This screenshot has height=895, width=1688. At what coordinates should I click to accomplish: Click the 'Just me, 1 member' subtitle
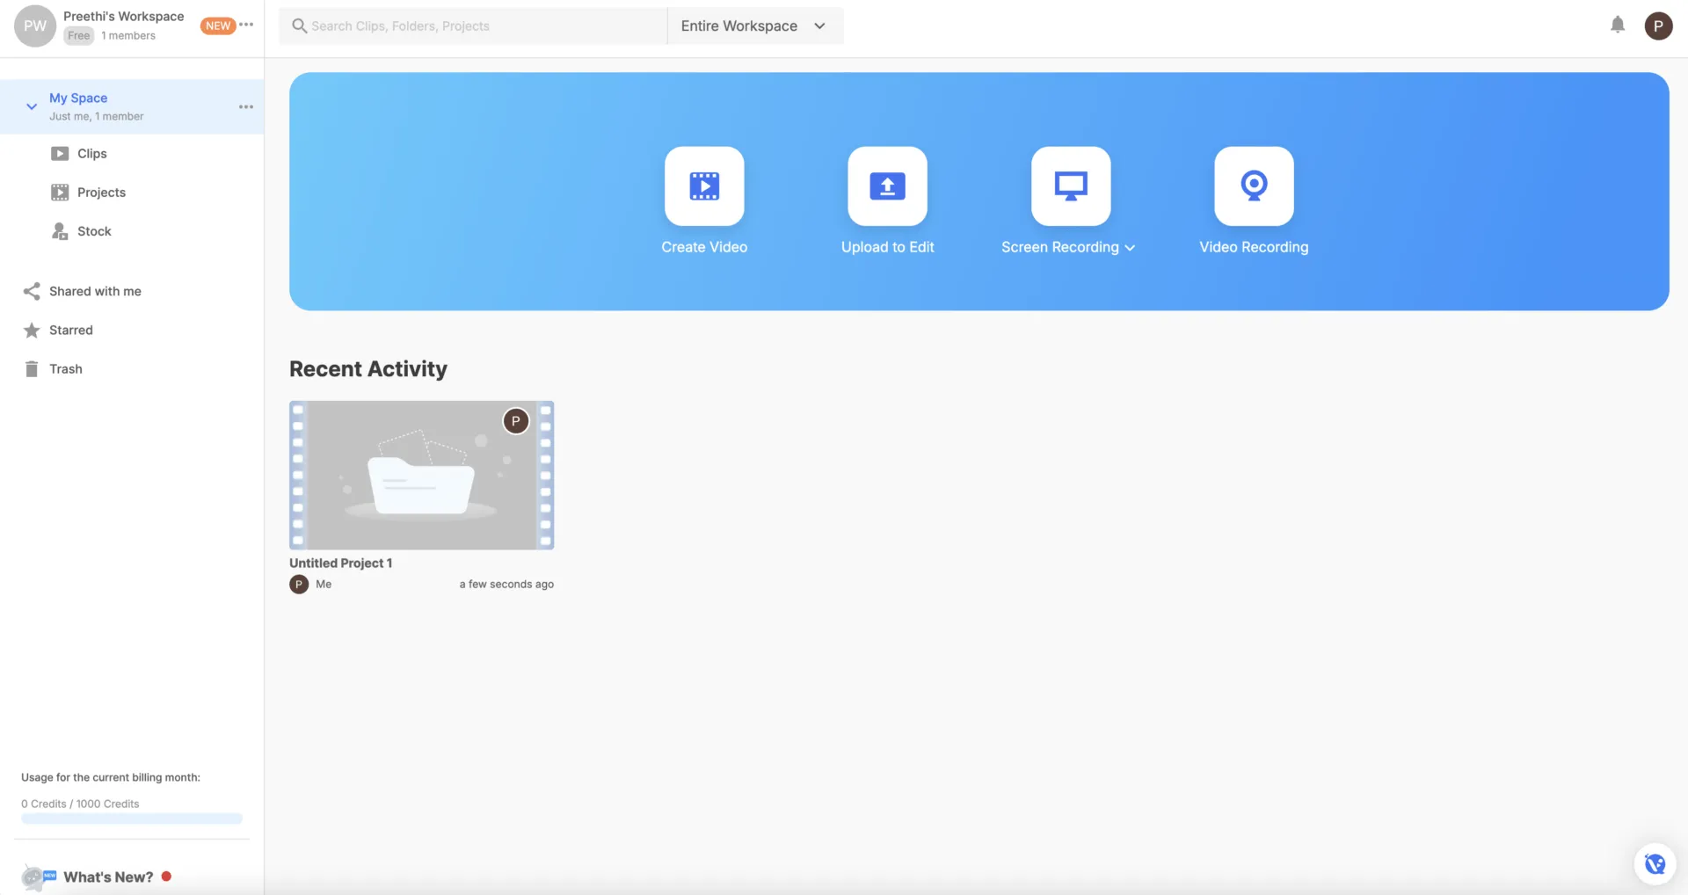(97, 116)
